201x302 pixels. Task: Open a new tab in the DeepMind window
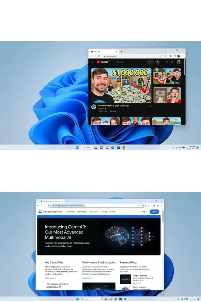point(66,201)
